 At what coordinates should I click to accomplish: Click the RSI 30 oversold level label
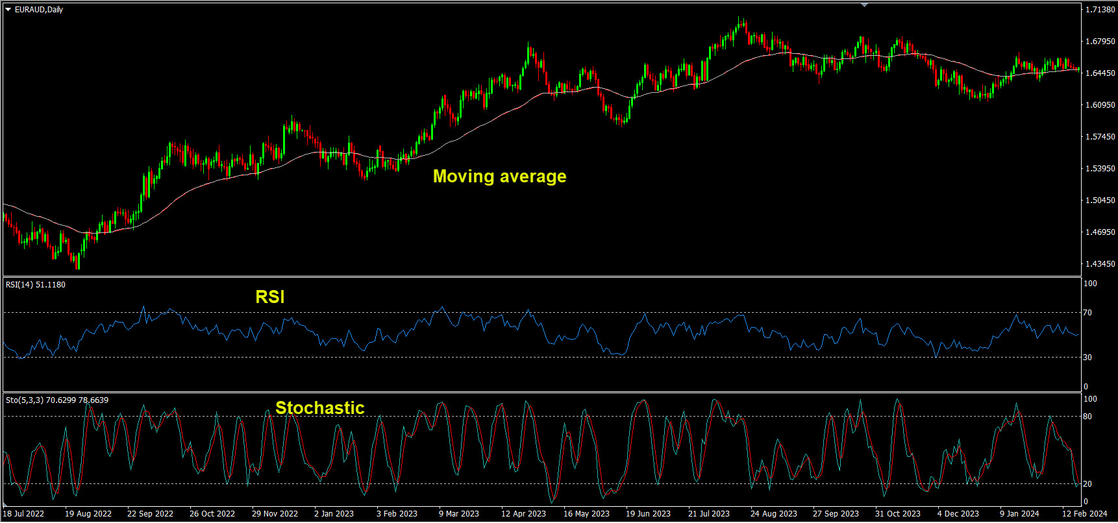1087,358
